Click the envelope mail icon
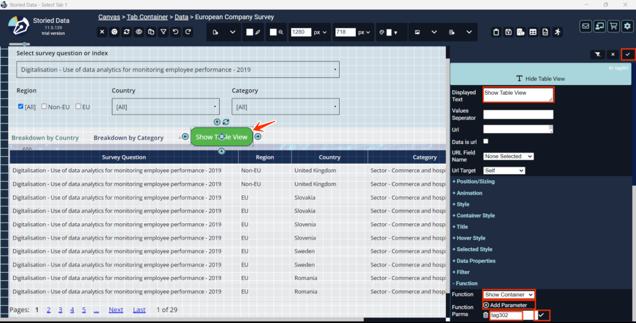Viewport: 636px width, 323px height. (586, 26)
